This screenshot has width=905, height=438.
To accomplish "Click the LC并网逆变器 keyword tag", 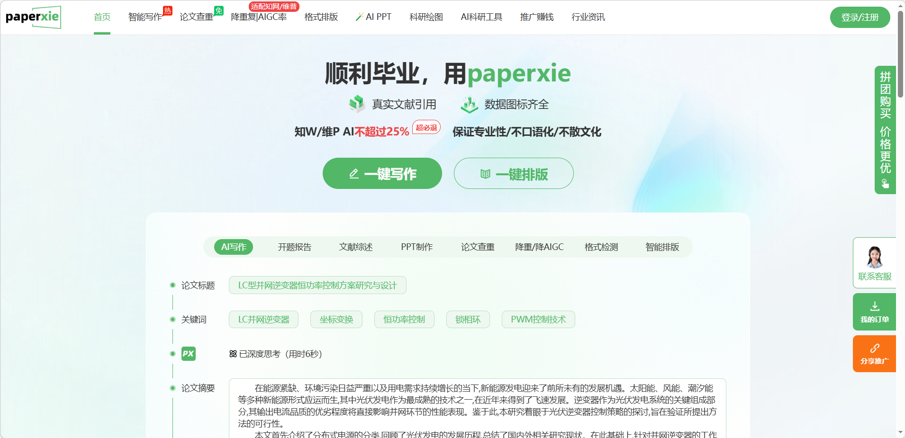I will (x=263, y=319).
